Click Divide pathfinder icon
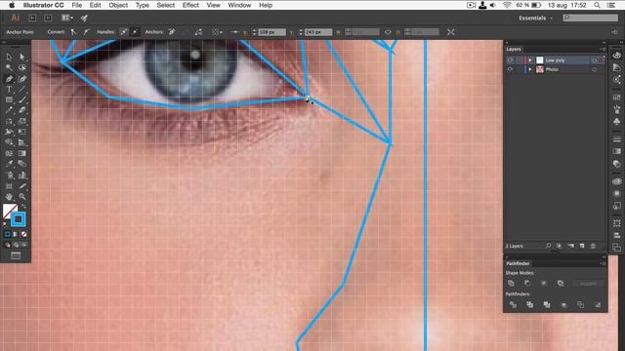This screenshot has width=625, height=351. 513,305
